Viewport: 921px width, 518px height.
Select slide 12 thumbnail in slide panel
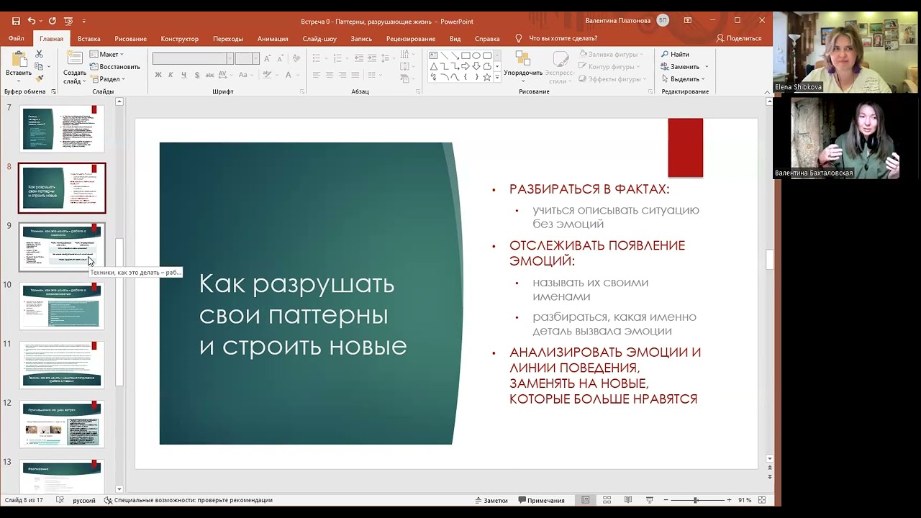tap(62, 424)
